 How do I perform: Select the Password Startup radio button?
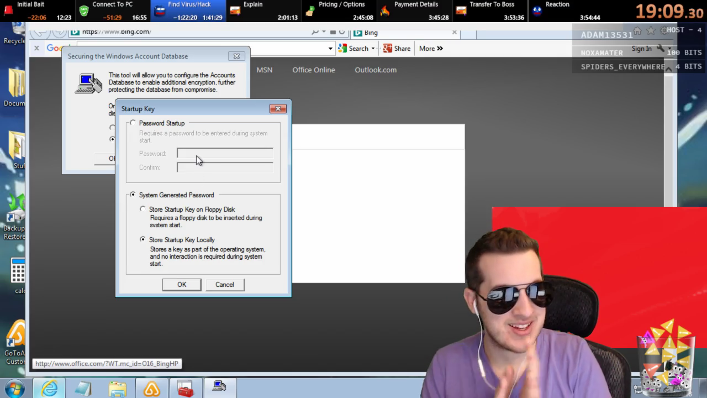click(x=133, y=123)
